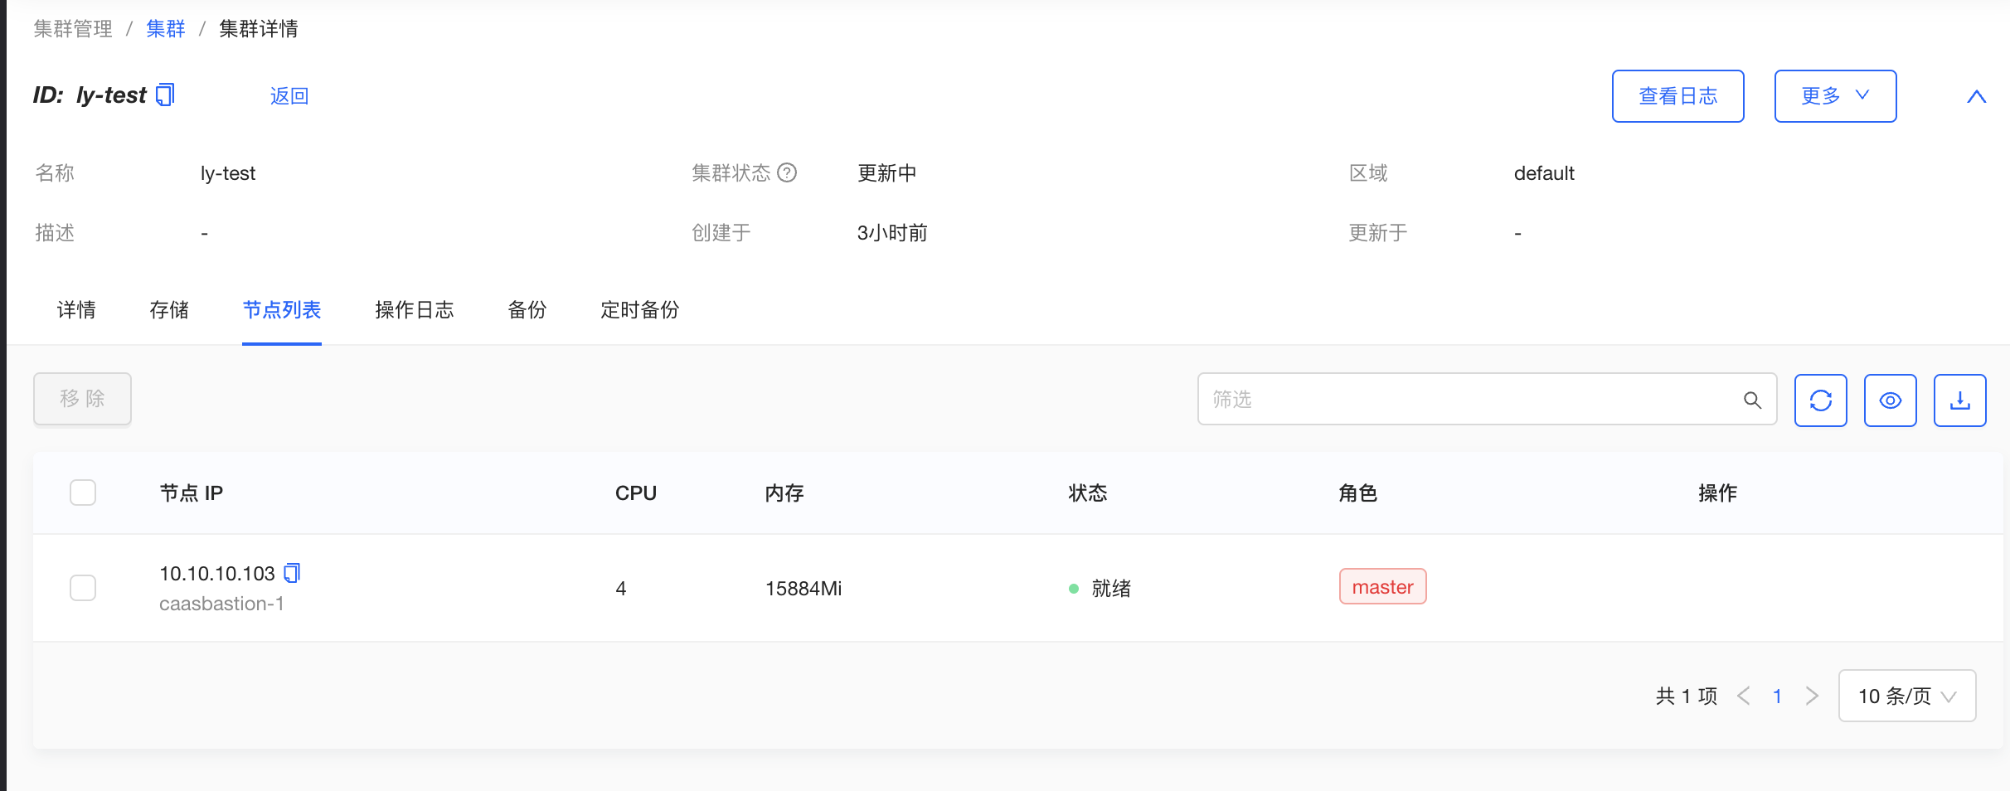
Task: Open the 更多 dropdown menu
Action: tap(1835, 96)
